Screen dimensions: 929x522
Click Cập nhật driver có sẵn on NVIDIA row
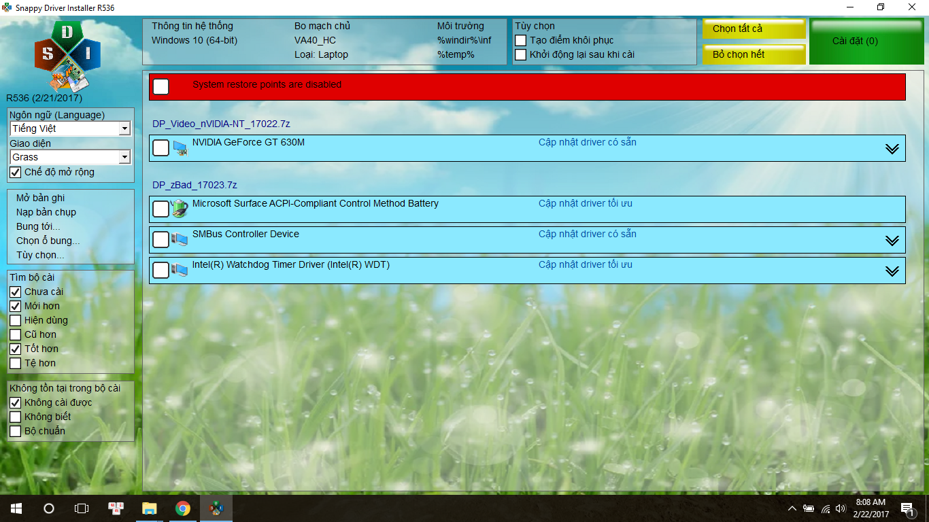588,142
